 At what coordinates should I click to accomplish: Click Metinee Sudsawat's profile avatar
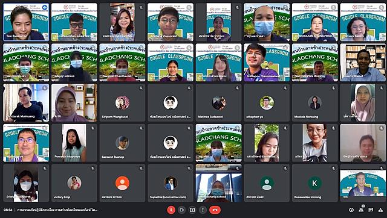219,102
